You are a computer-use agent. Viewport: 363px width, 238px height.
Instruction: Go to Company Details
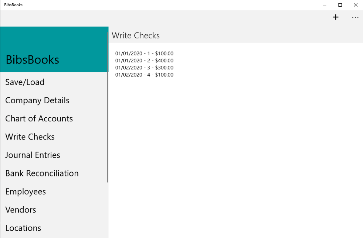[37, 100]
